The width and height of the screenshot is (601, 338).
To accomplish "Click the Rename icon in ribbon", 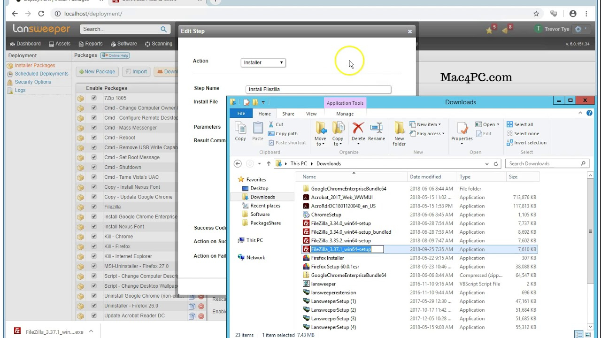I will coord(377,128).
